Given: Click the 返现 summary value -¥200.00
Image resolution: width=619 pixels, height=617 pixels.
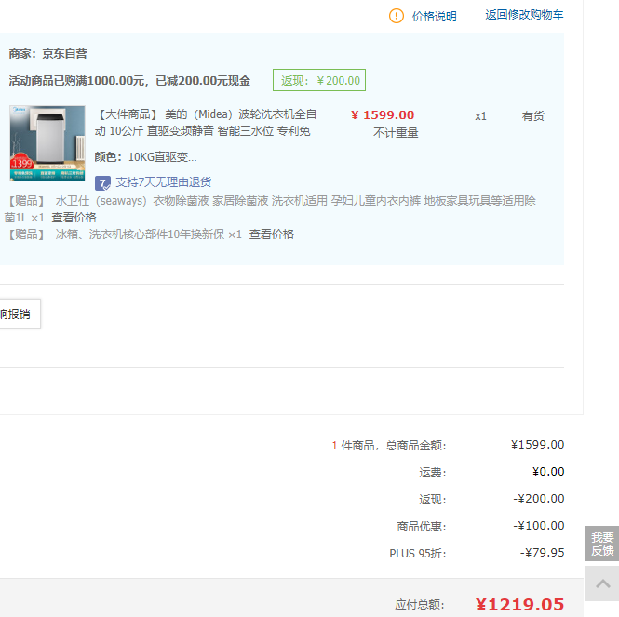Looking at the screenshot, I should tap(538, 499).
